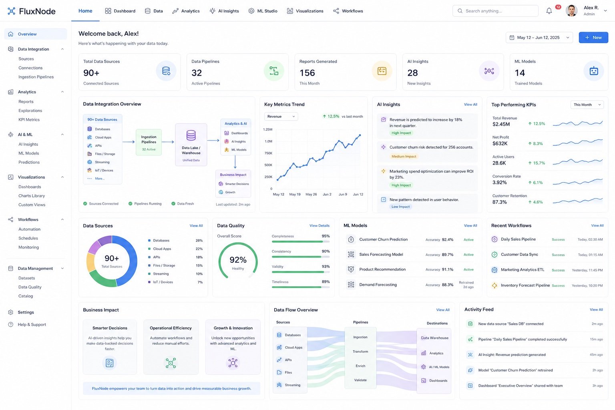This screenshot has height=410, width=615.
Task: Focus the Search anything field
Action: click(495, 11)
